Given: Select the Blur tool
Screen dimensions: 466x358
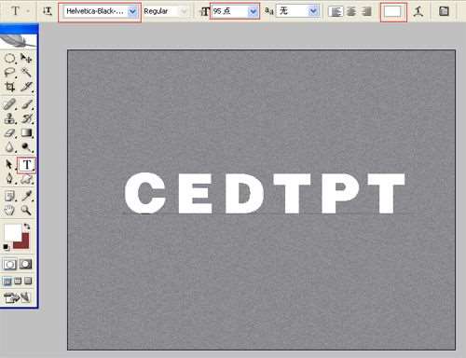Looking at the screenshot, I should click(x=9, y=147).
